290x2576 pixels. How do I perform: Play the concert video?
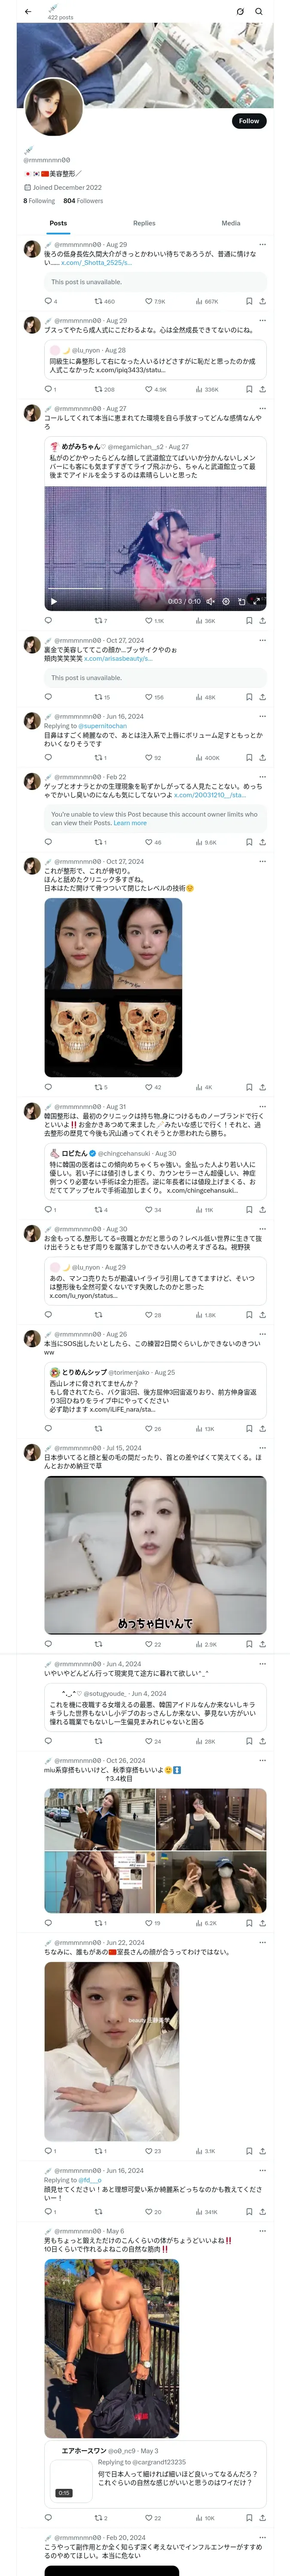click(x=54, y=601)
